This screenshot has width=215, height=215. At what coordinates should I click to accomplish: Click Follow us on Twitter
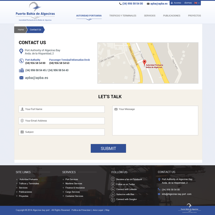coord(126,184)
